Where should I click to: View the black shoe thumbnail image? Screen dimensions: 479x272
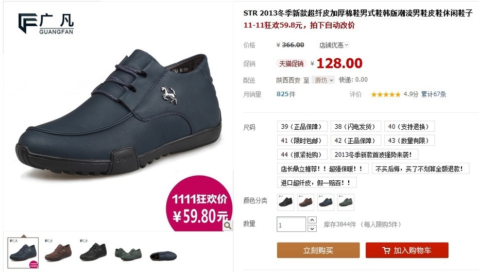pyautogui.click(x=93, y=251)
